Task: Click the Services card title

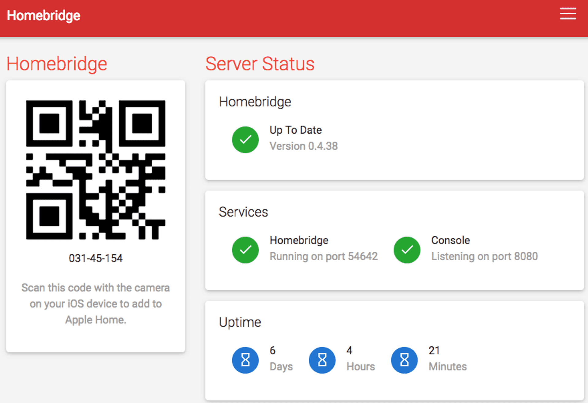Action: (x=243, y=212)
